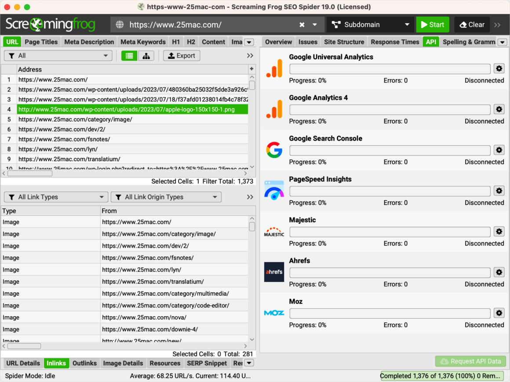Open the Issues tab
This screenshot has width=510, height=382.
pyautogui.click(x=308, y=42)
